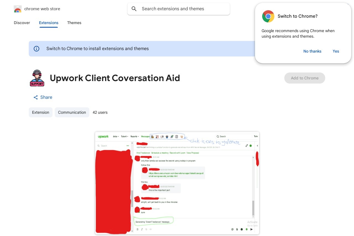Image resolution: width=354 pixels, height=236 pixels.
Task: Click the 'chrome web store' title text
Action: 42,9
